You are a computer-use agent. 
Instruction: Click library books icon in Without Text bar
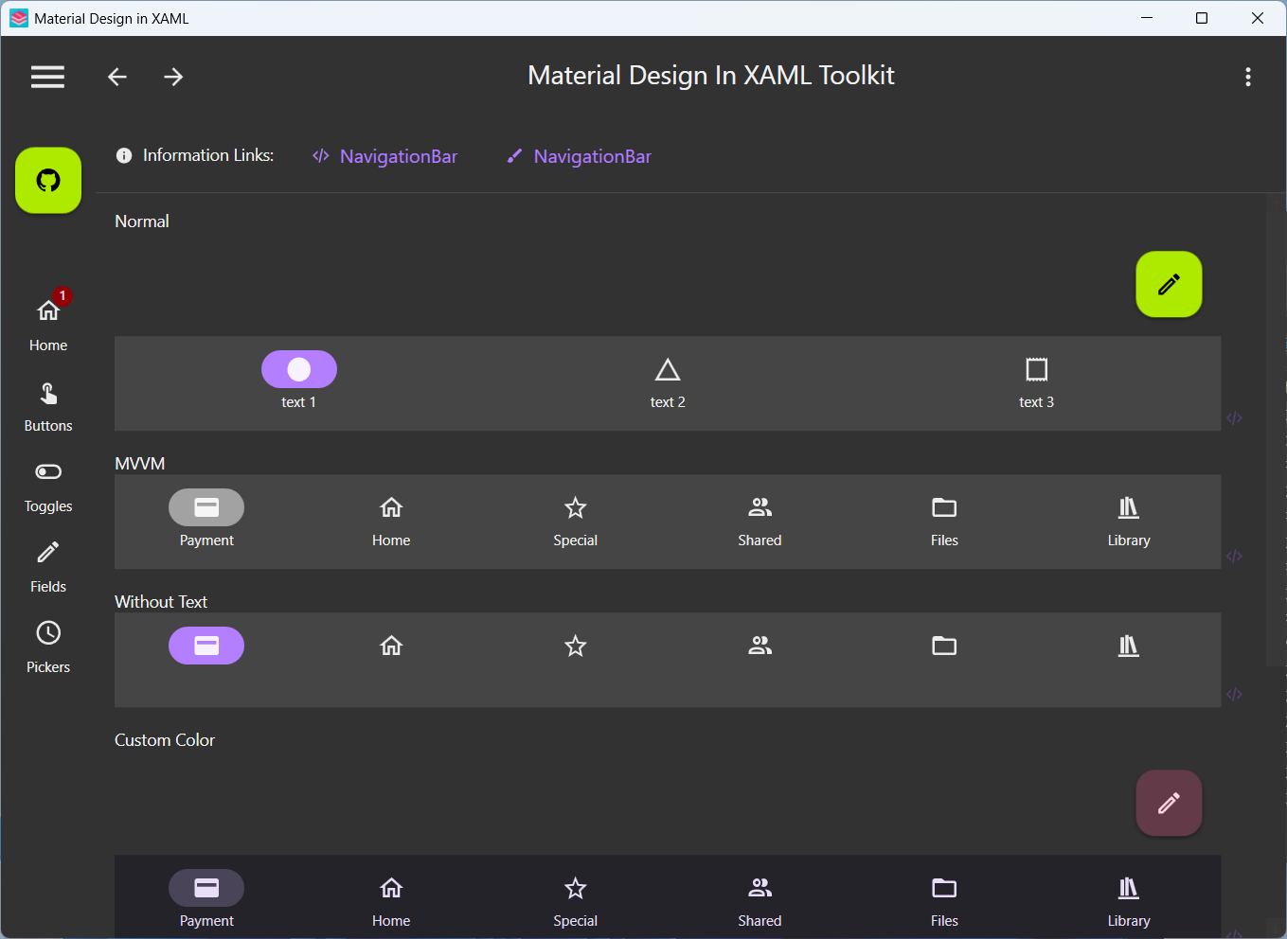[1129, 646]
